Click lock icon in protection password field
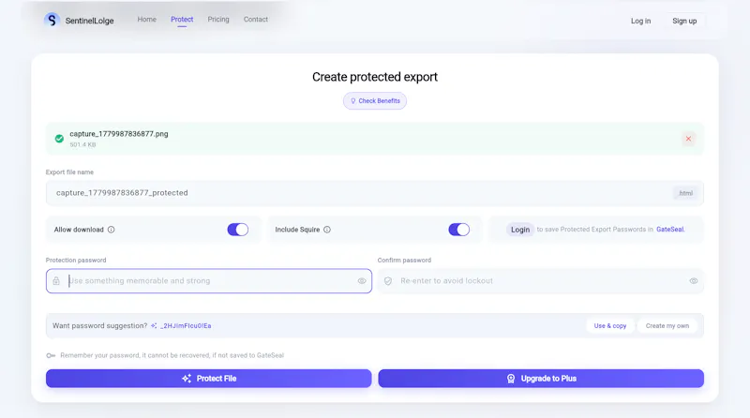Image resolution: width=750 pixels, height=418 pixels. point(56,281)
